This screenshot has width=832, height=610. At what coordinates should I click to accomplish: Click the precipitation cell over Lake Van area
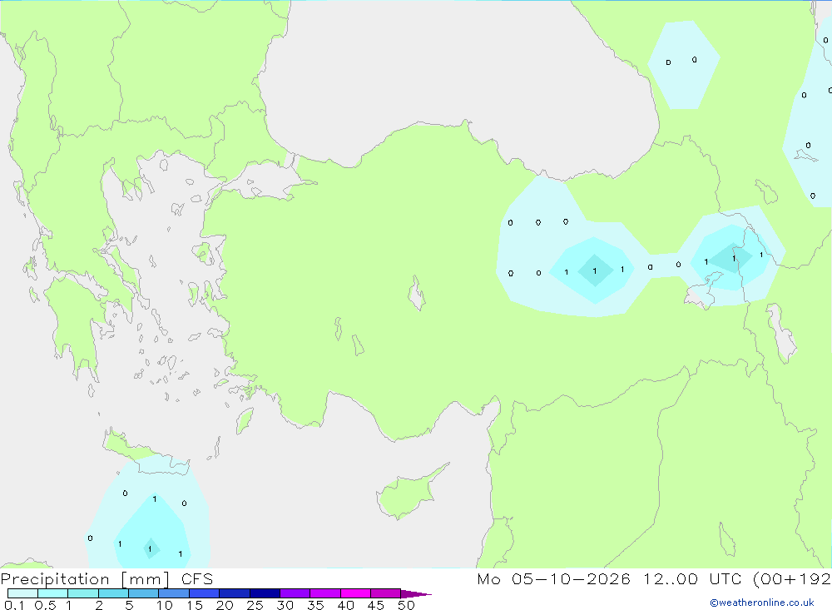click(x=732, y=257)
